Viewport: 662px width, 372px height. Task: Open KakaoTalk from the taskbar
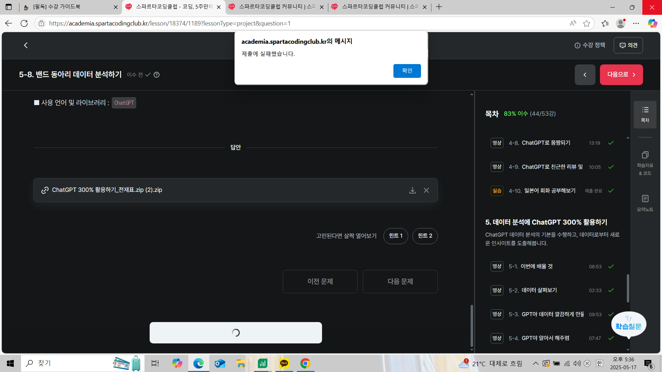pos(284,363)
